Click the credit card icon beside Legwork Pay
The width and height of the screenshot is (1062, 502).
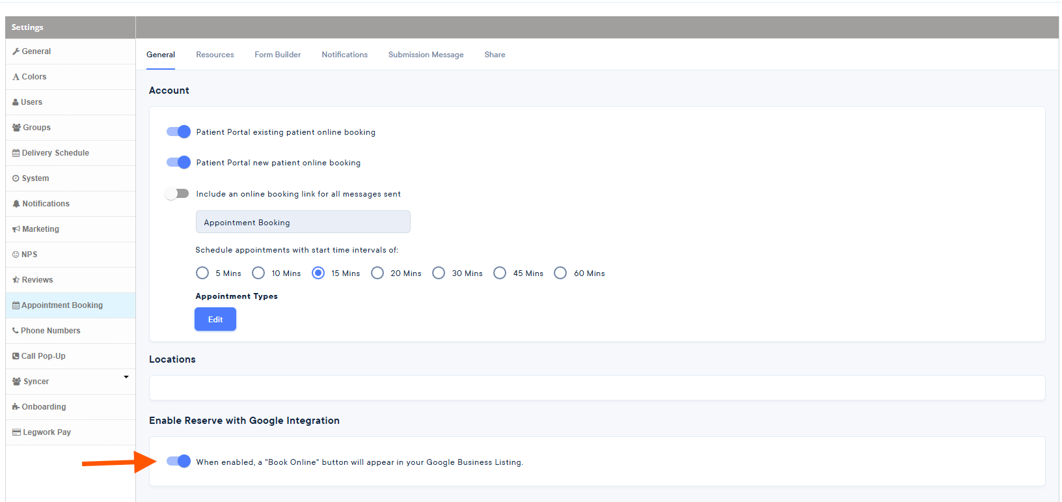17,432
